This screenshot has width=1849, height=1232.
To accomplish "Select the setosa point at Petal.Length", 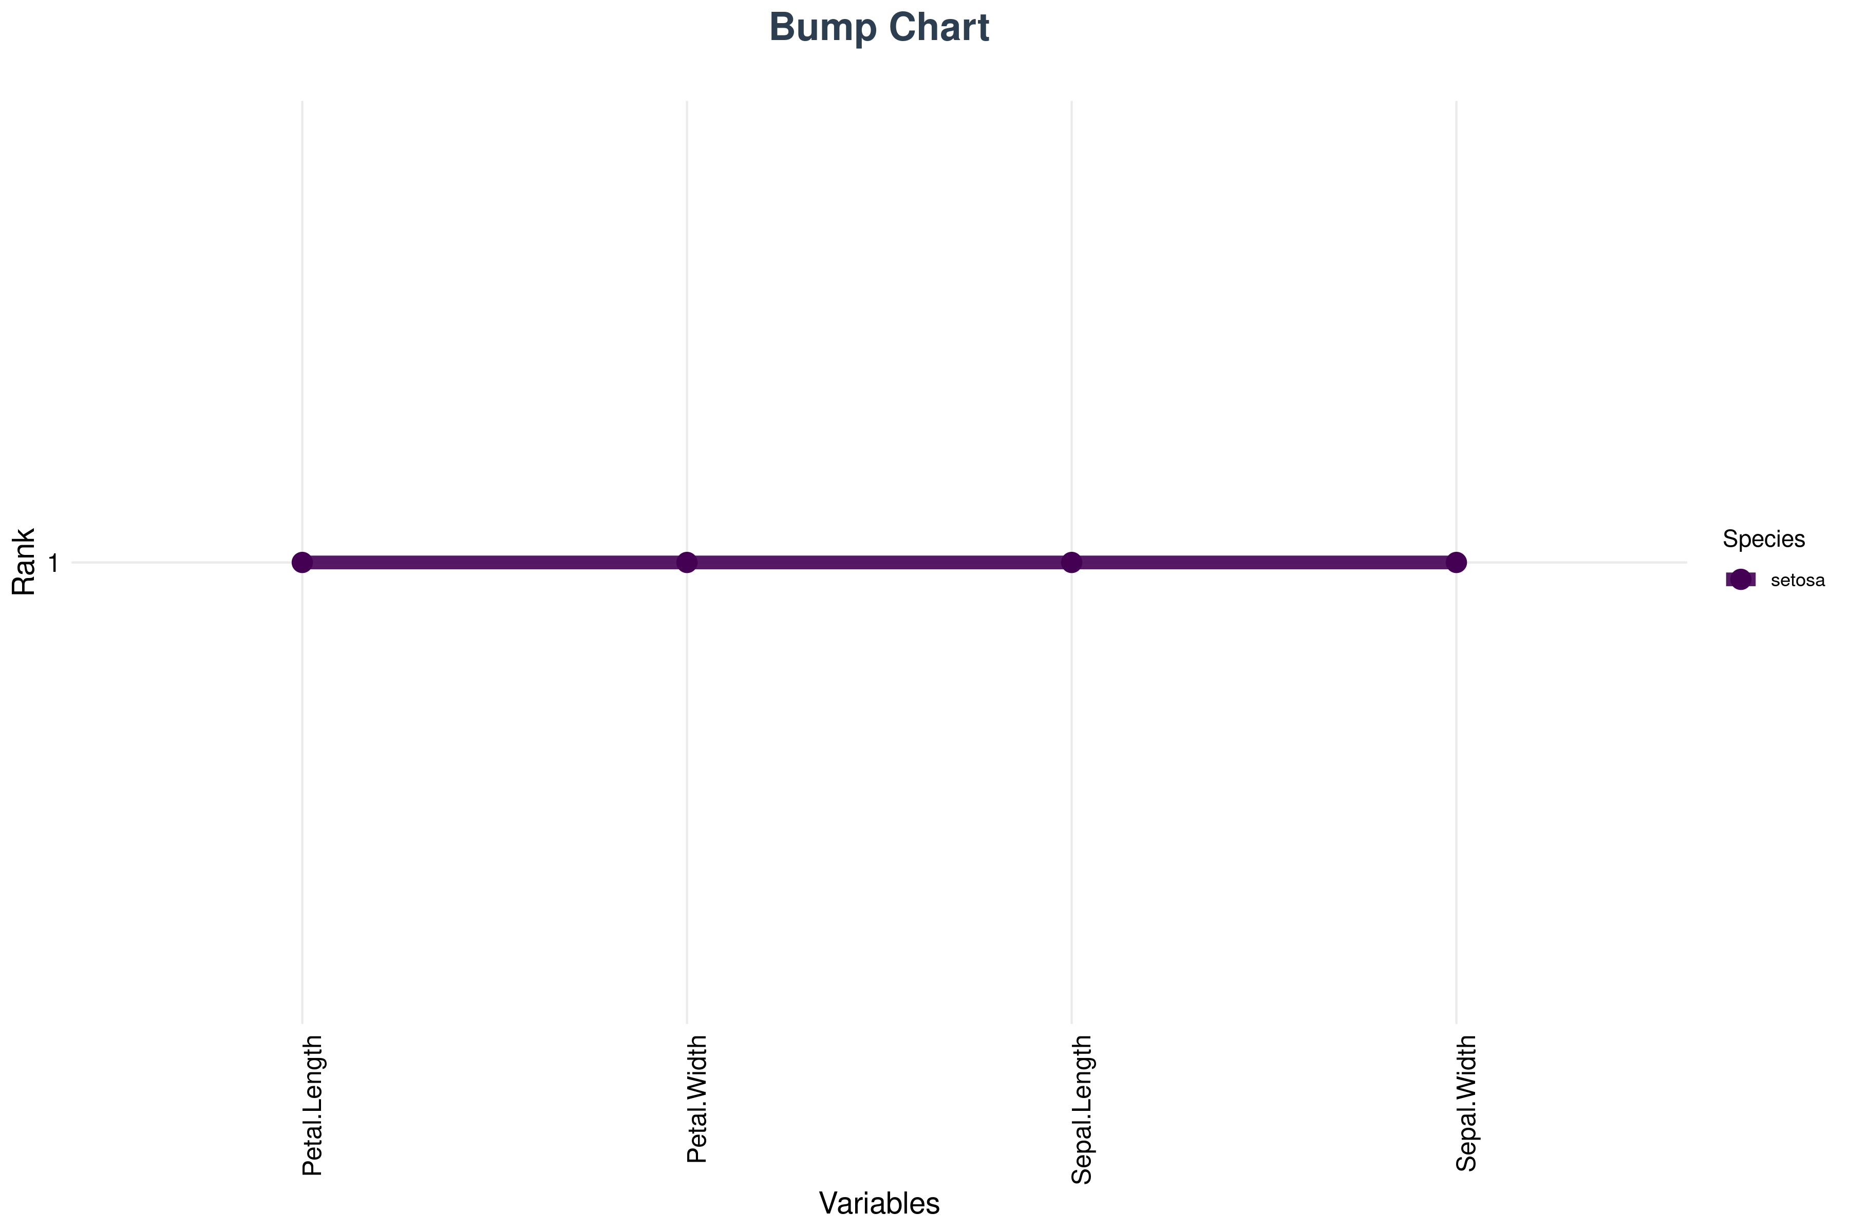I will point(302,563).
